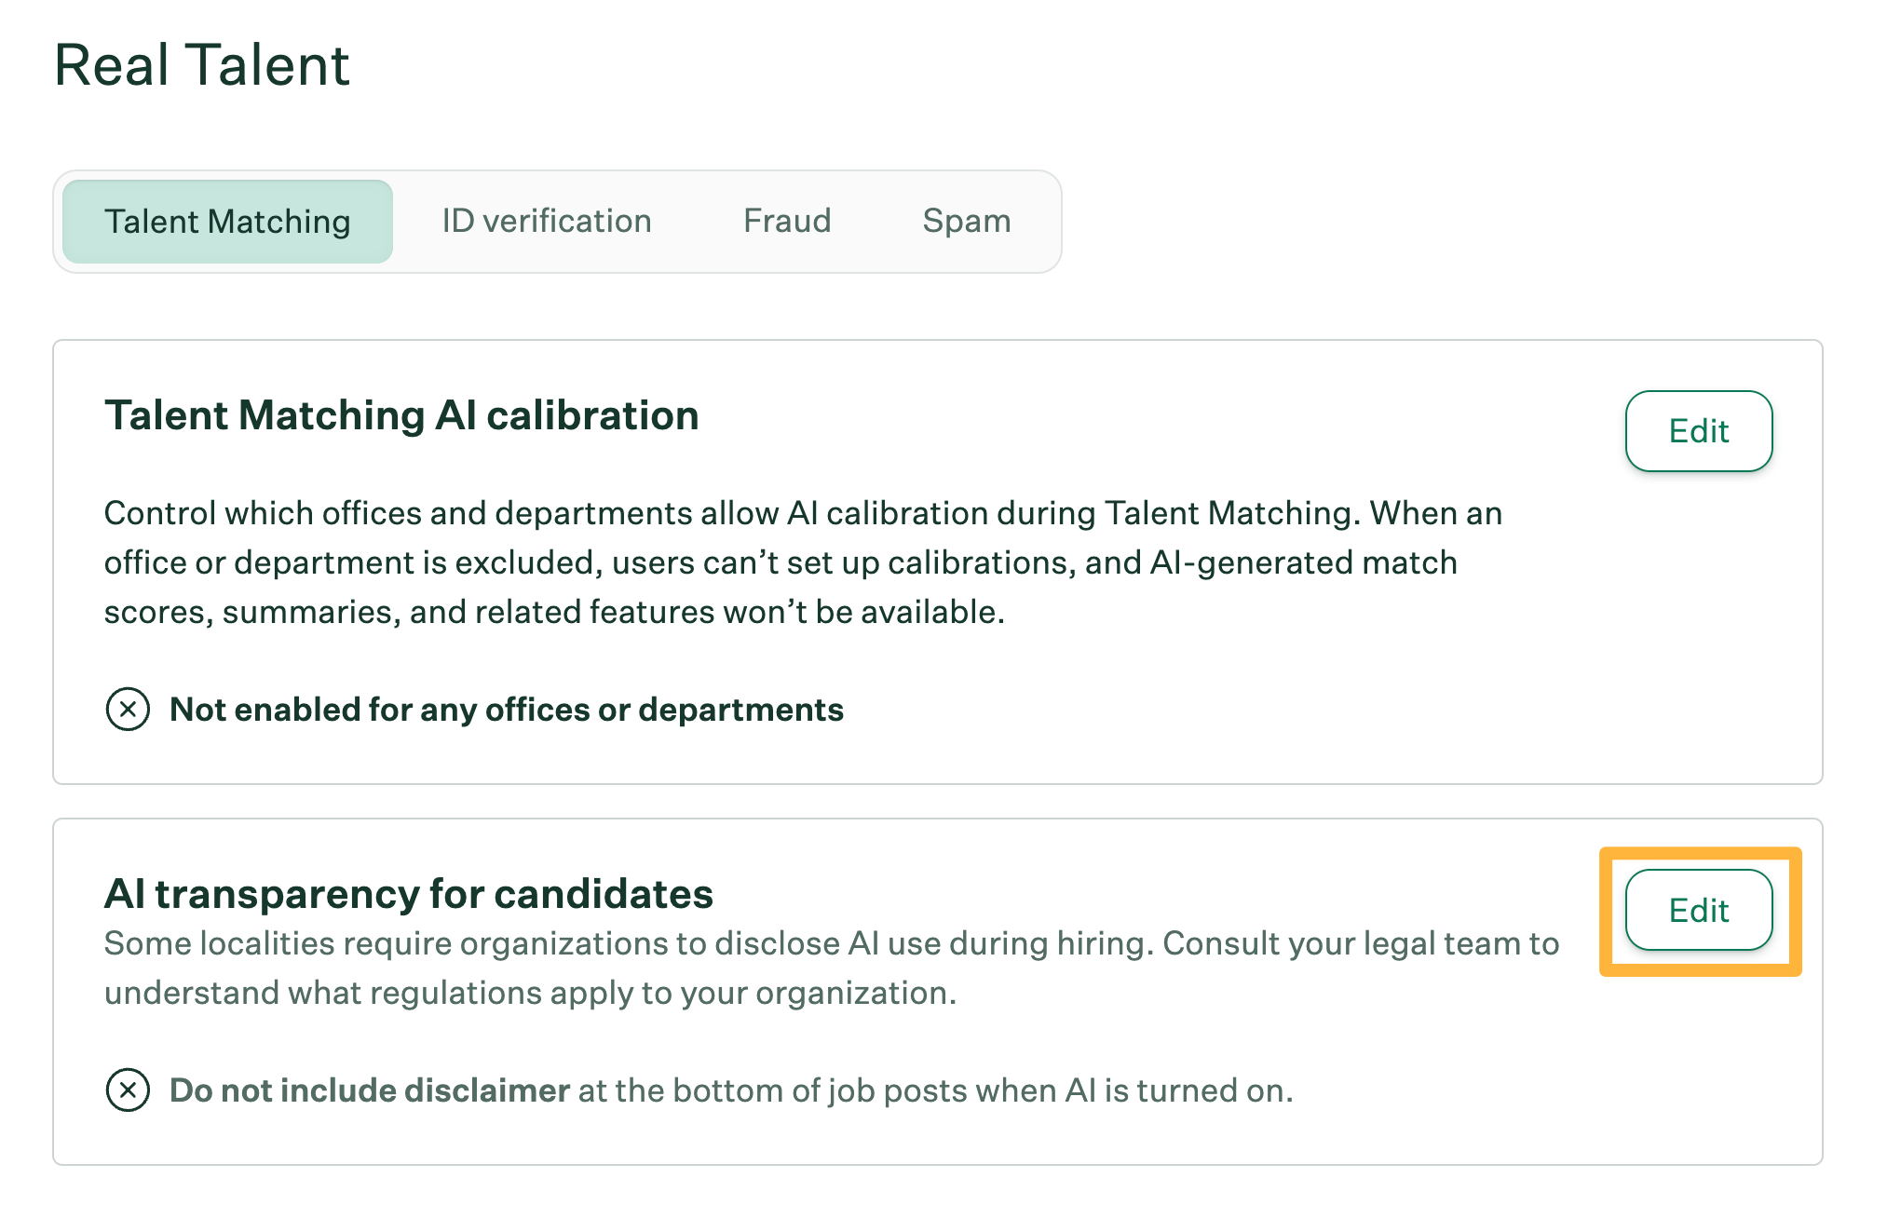This screenshot has height=1205, width=1887.
Task: Click the tab bar container area
Action: point(557,221)
